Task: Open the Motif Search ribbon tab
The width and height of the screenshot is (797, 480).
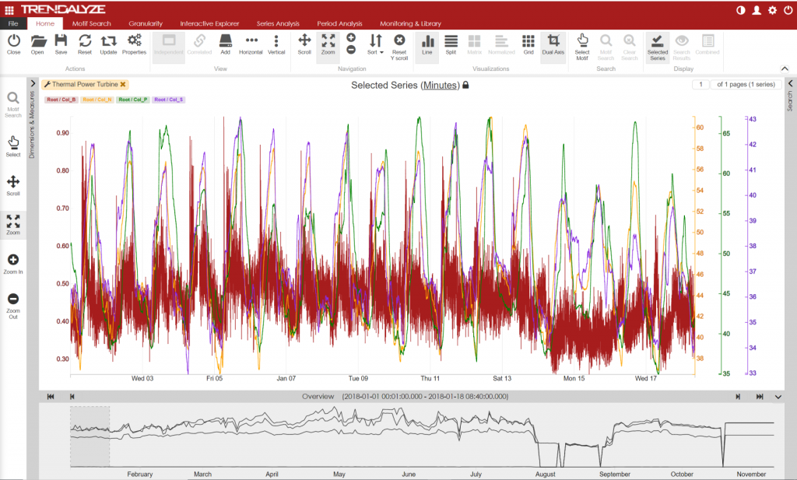Action: 92,23
